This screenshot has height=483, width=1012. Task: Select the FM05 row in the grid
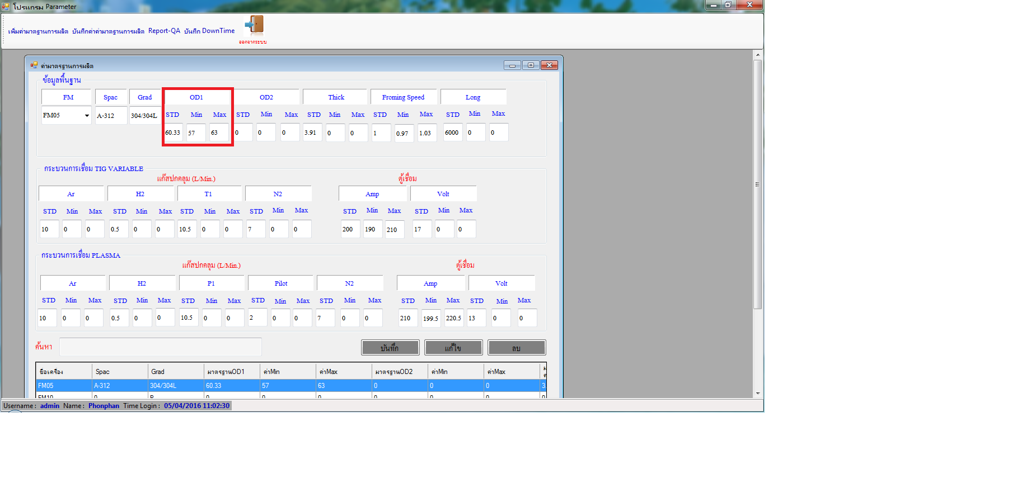point(291,386)
